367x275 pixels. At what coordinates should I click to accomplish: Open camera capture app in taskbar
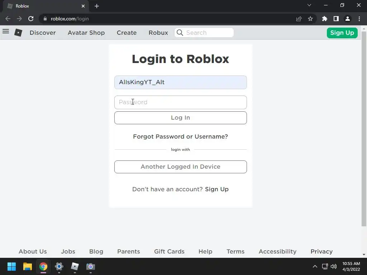(x=91, y=266)
